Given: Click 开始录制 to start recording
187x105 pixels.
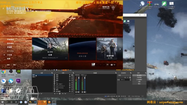Looking at the screenshot, I should 139,77.
